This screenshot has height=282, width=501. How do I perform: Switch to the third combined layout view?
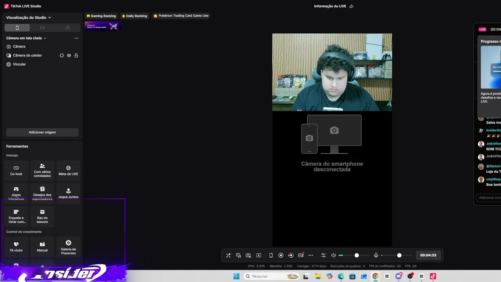(67, 28)
